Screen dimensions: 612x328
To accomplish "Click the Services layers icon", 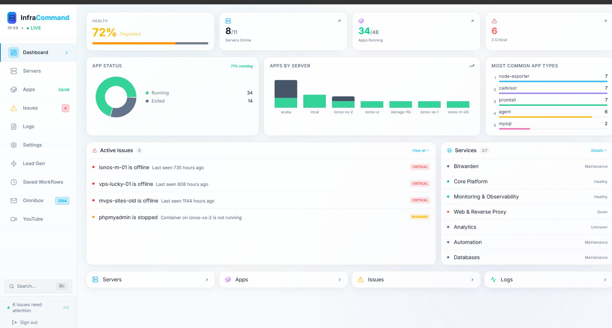I will pyautogui.click(x=449, y=151).
